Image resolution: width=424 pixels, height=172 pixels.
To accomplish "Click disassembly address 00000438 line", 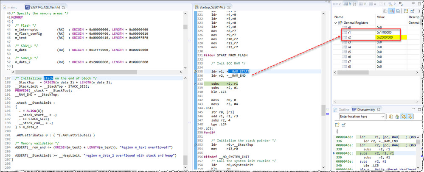I will pyautogui.click(x=376, y=137).
